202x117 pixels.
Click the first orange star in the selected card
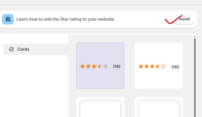pyautogui.click(x=82, y=66)
